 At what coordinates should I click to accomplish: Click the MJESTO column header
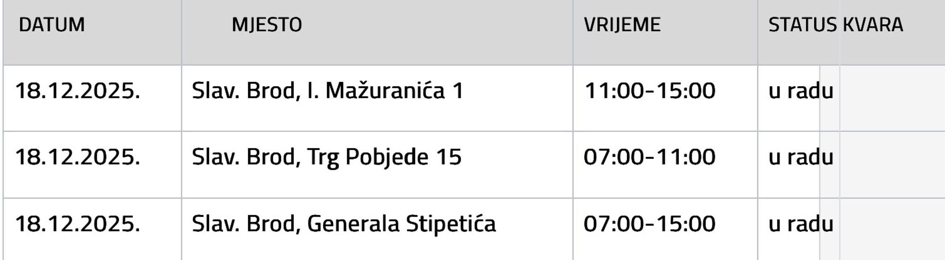tap(267, 25)
